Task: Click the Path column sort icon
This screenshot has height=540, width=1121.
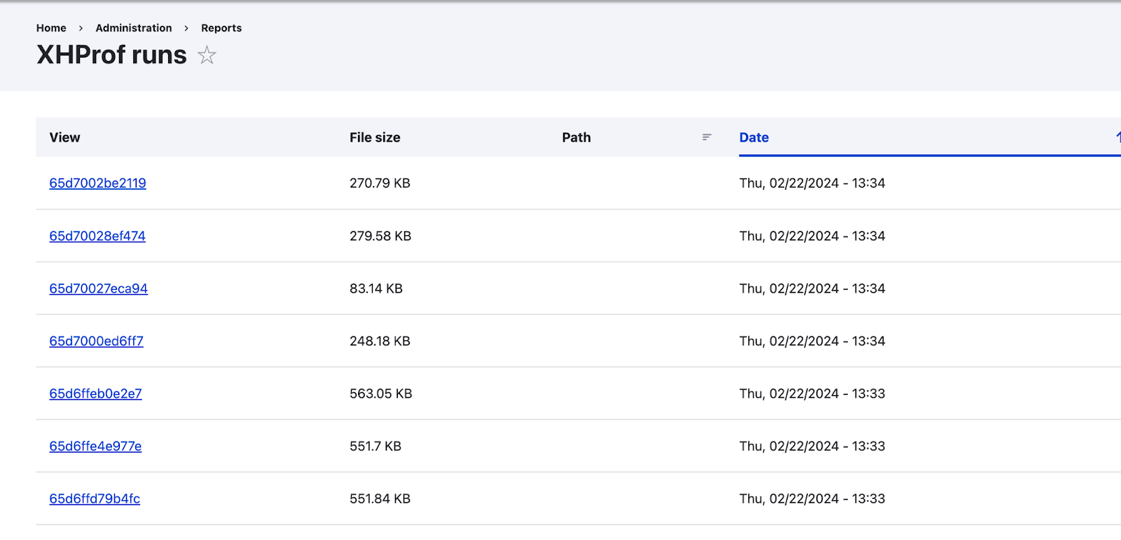Action: pyautogui.click(x=707, y=137)
